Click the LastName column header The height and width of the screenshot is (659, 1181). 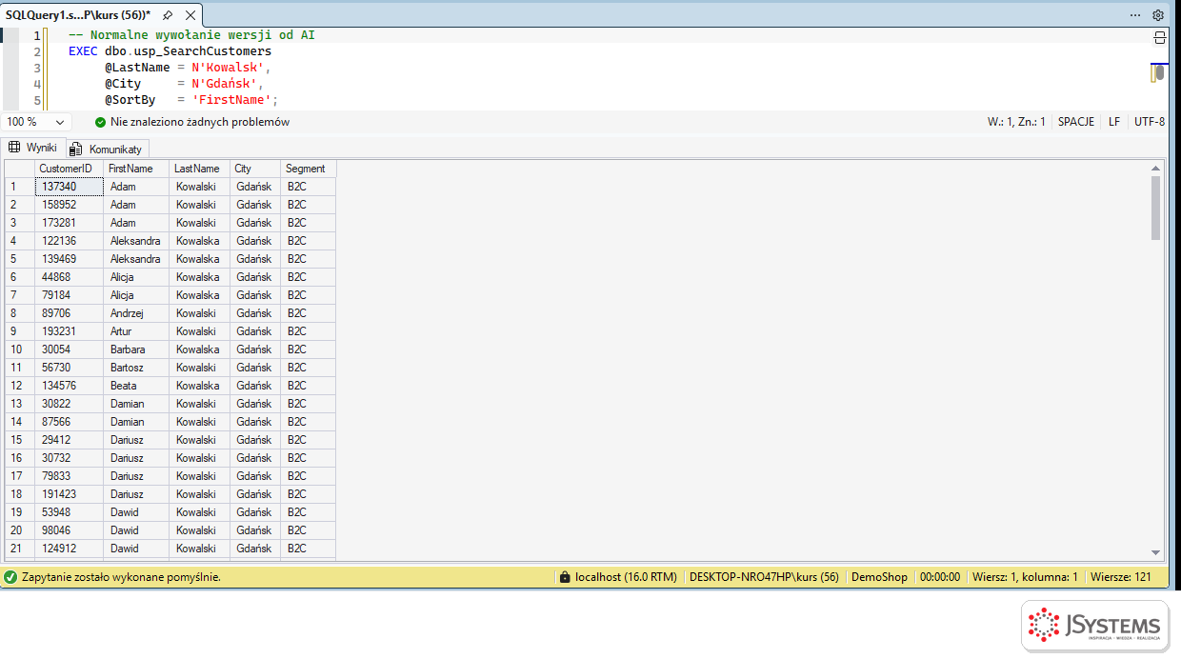pos(200,169)
